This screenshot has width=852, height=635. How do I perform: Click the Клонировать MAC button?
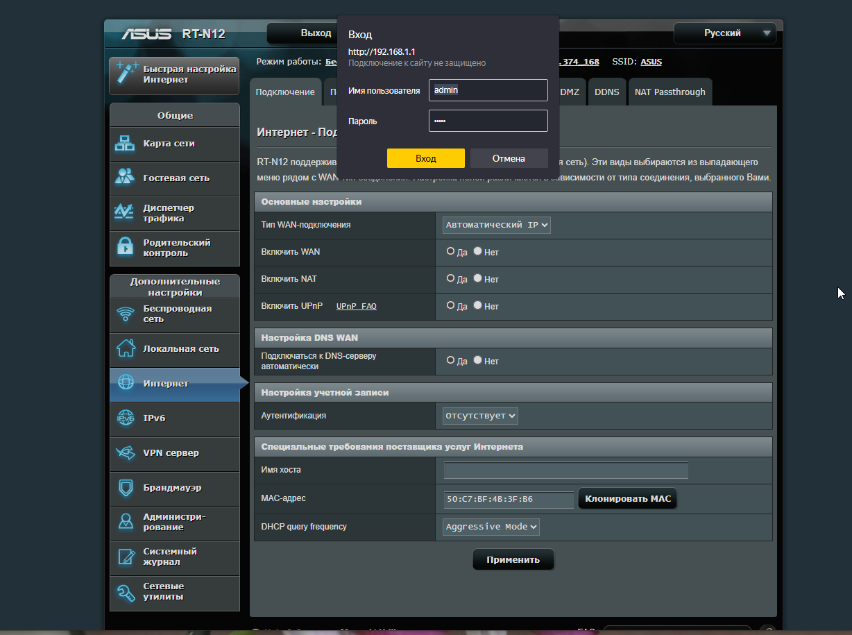coord(628,499)
